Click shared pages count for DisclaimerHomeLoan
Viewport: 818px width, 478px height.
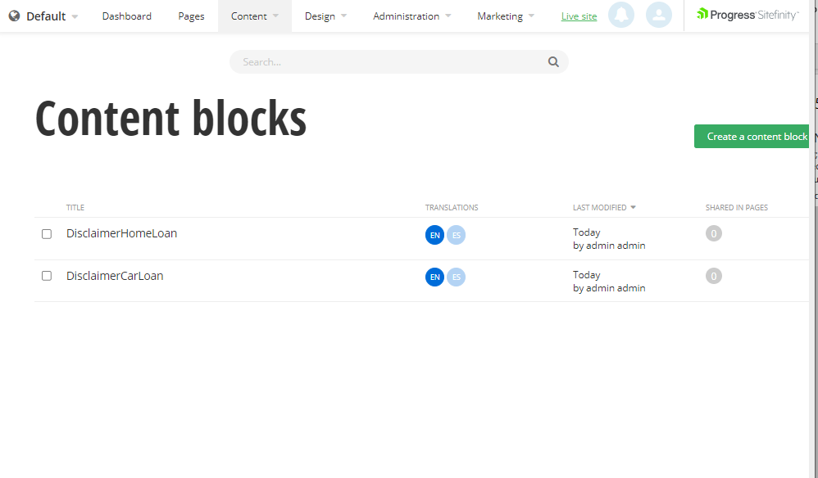tap(714, 233)
